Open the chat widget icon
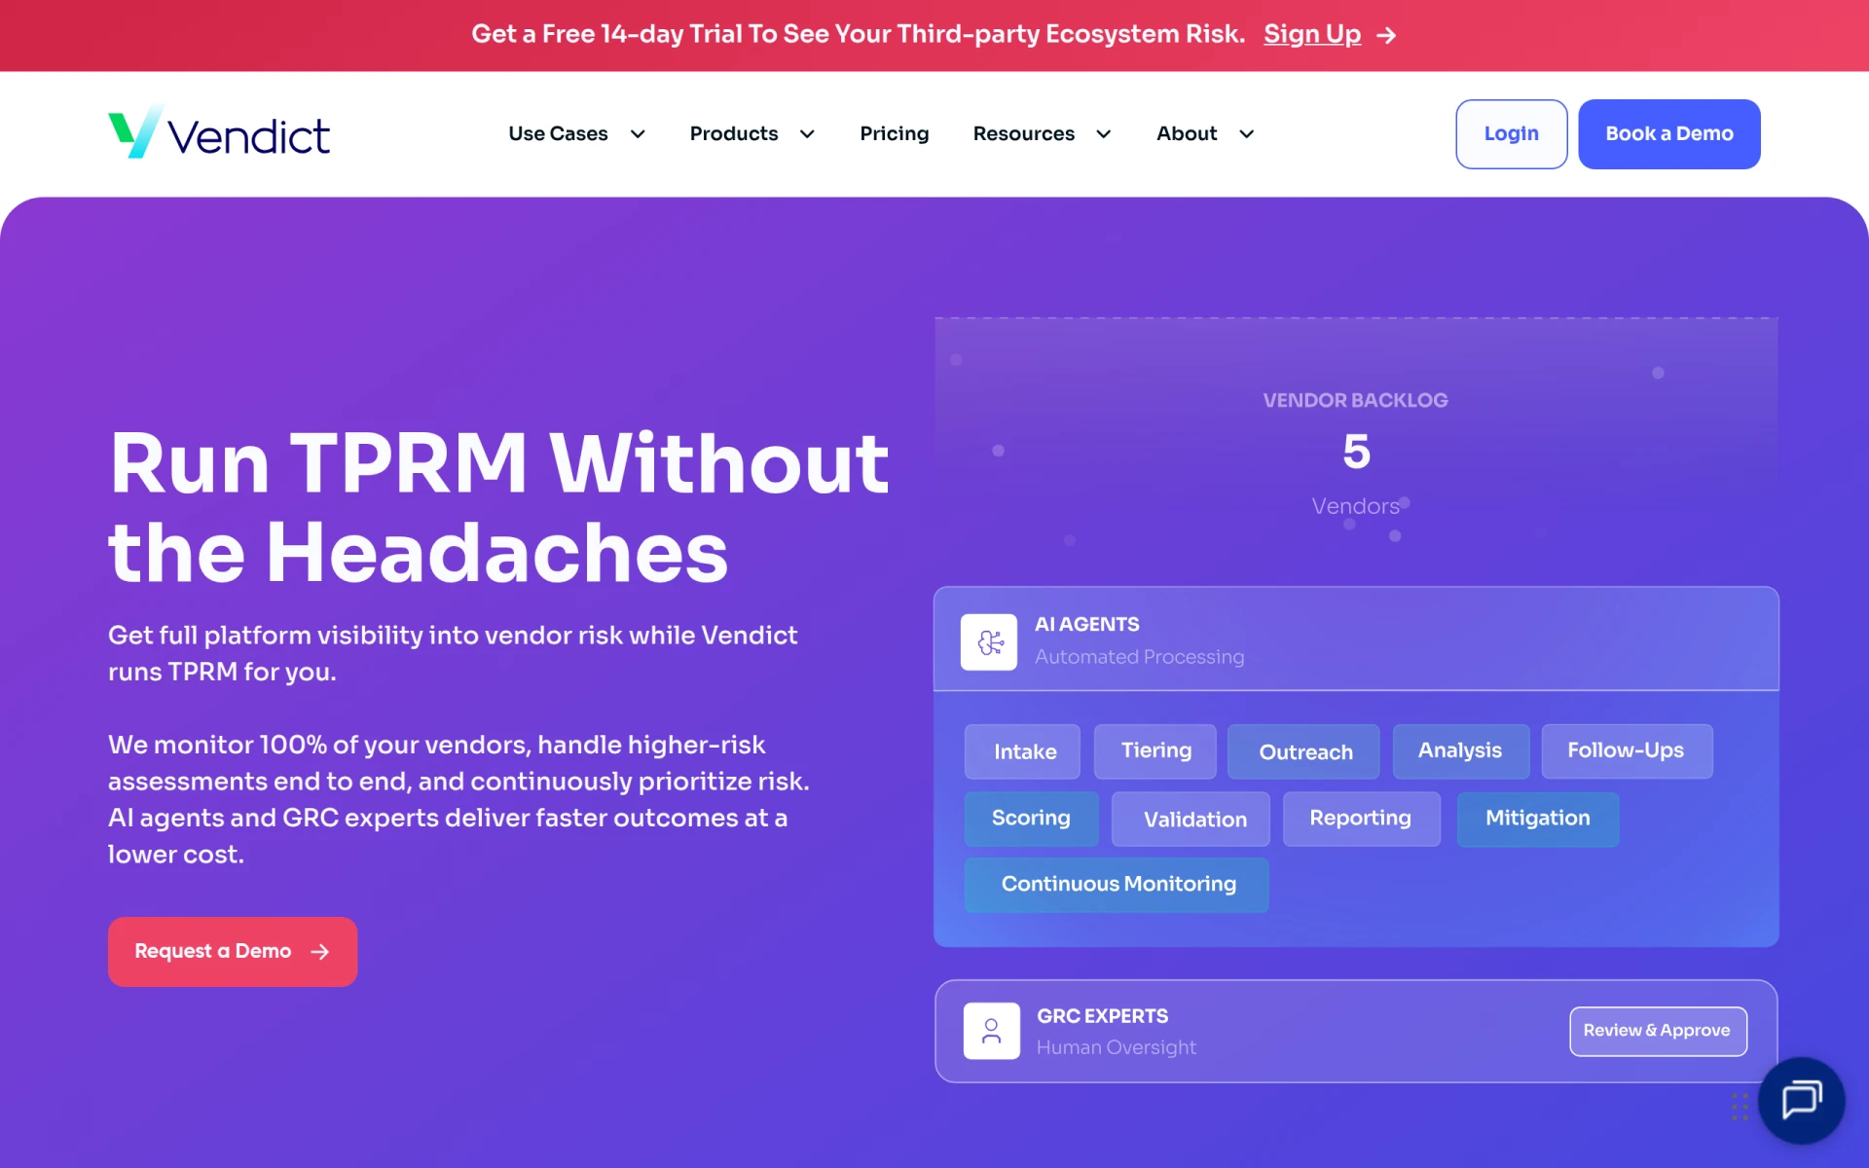The image size is (1869, 1168). coord(1801,1101)
